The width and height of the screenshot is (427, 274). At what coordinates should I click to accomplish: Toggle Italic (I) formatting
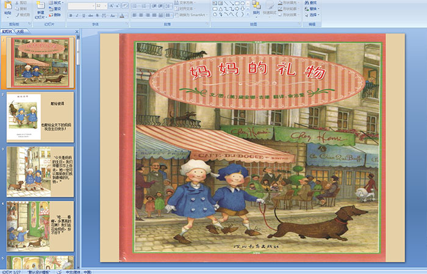tap(77, 15)
